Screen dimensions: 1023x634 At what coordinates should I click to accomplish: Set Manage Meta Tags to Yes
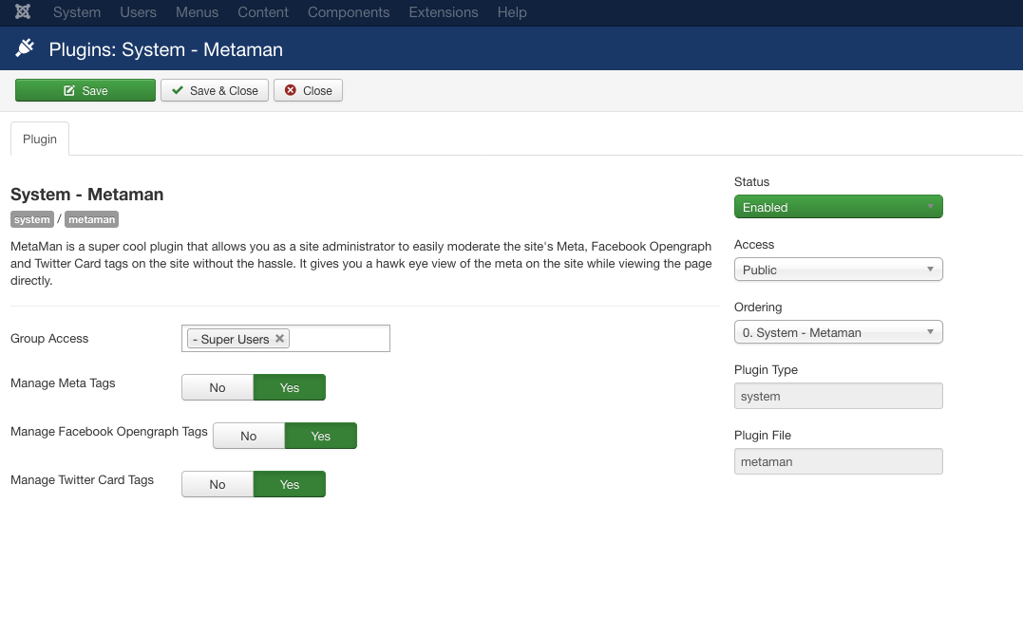[x=290, y=387]
